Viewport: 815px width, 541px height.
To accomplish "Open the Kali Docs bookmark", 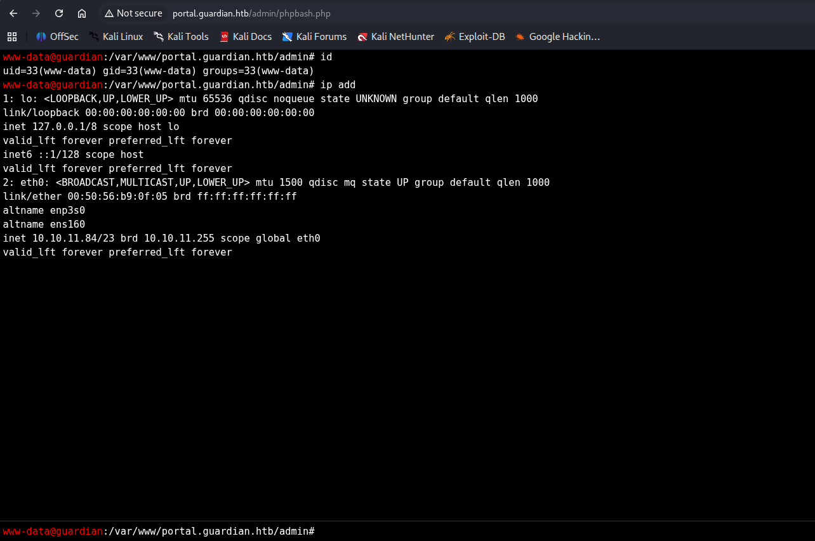I will [x=246, y=37].
